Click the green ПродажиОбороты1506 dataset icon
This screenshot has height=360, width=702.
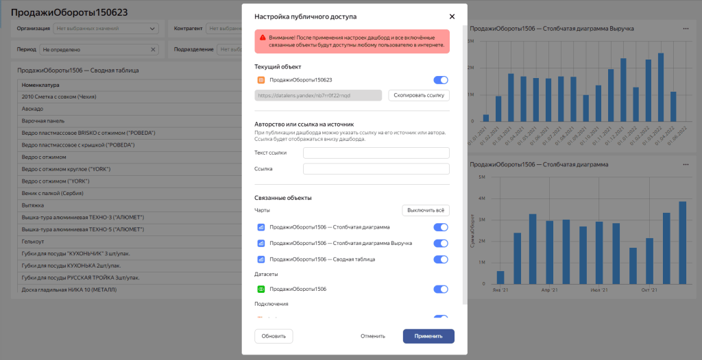coord(261,290)
